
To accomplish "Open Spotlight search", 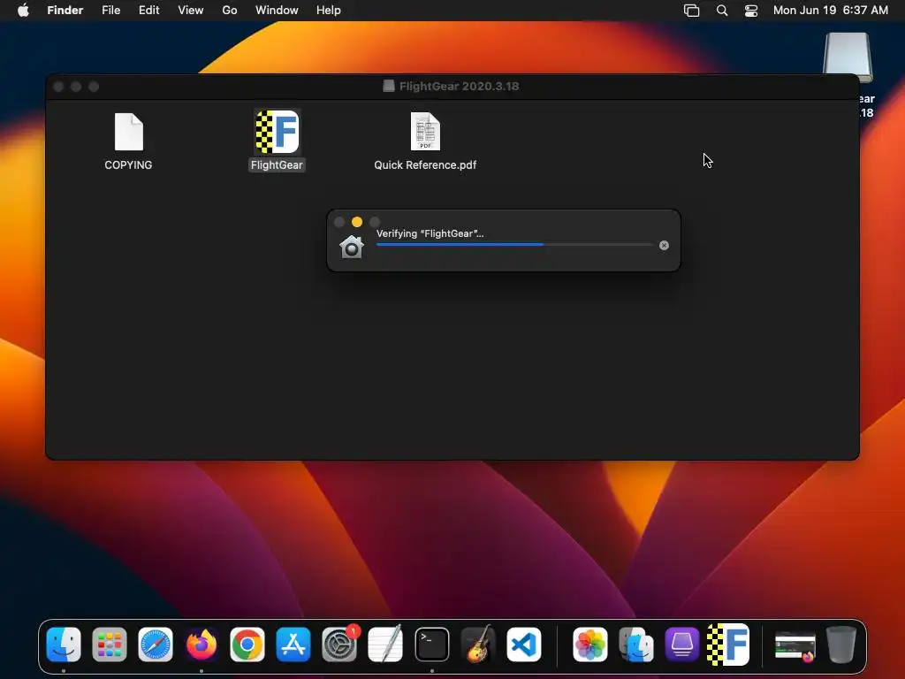I will click(722, 11).
